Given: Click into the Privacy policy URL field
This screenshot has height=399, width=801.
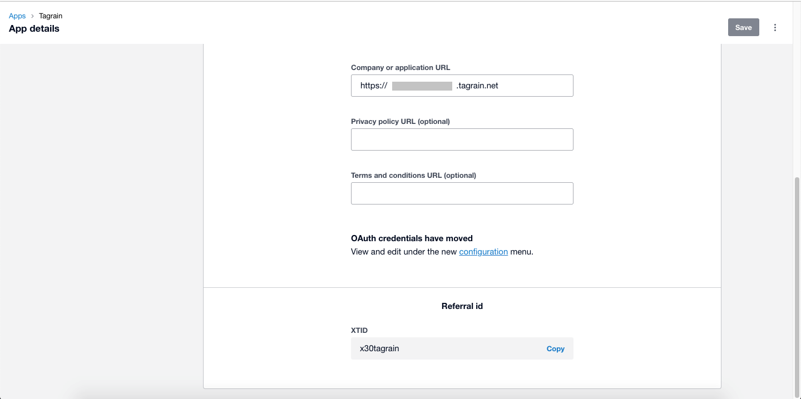Looking at the screenshot, I should [x=462, y=139].
